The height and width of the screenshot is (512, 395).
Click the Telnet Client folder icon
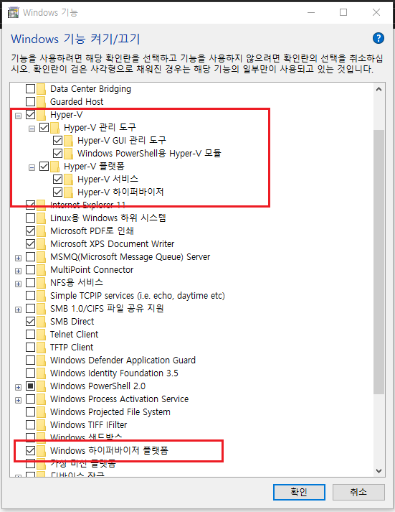pyautogui.click(x=41, y=335)
